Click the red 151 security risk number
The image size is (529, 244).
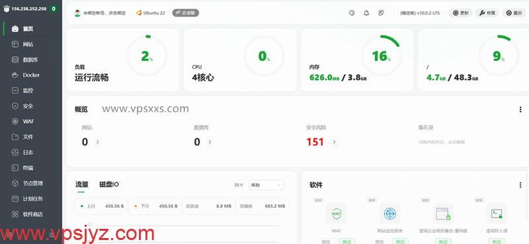[315, 142]
